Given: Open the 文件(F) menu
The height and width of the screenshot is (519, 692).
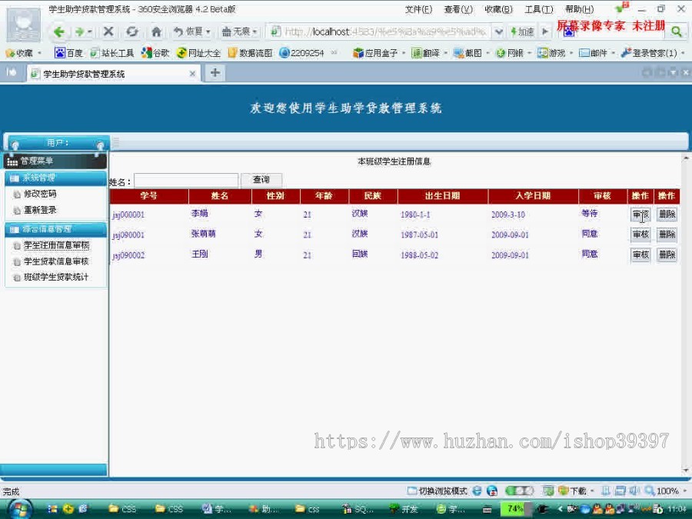Looking at the screenshot, I should click(418, 9).
